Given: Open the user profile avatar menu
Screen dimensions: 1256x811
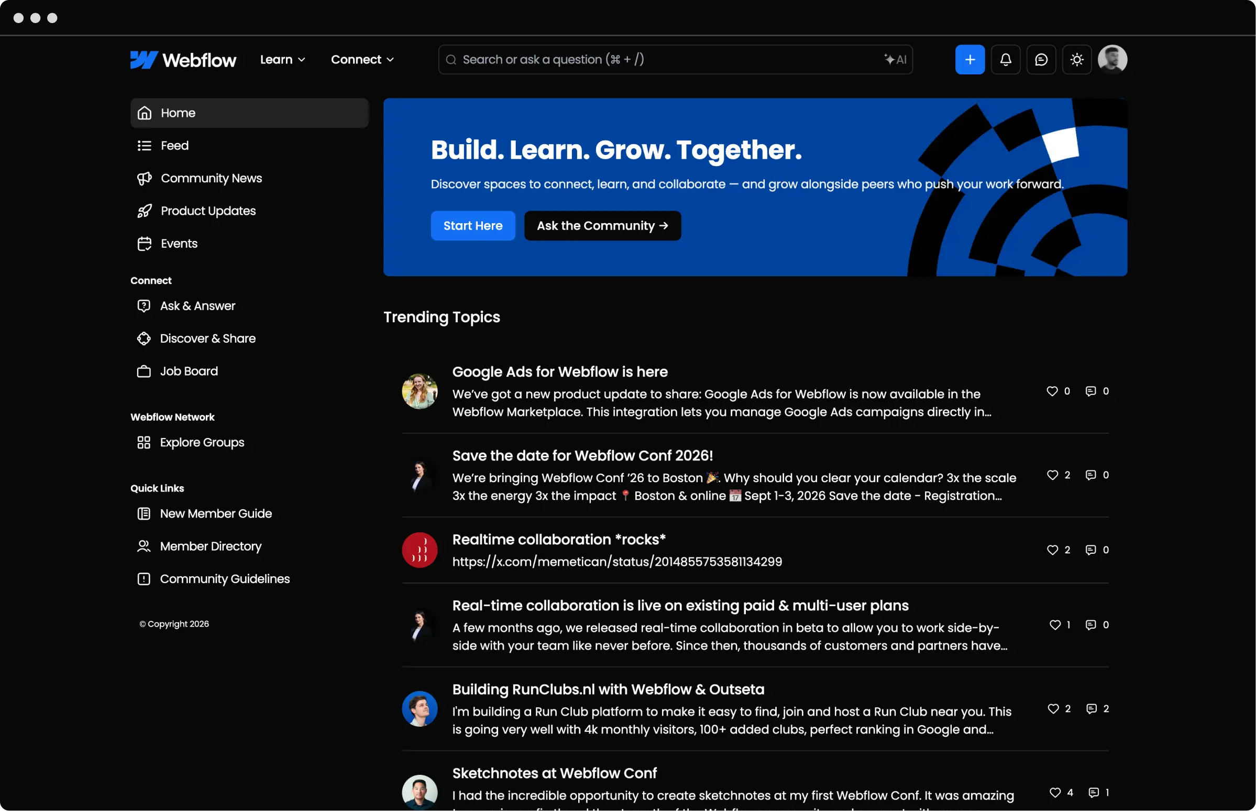Looking at the screenshot, I should click(1112, 60).
